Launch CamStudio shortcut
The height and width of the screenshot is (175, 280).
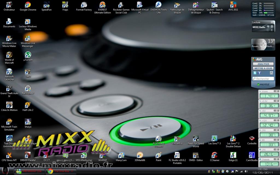click(x=252, y=157)
